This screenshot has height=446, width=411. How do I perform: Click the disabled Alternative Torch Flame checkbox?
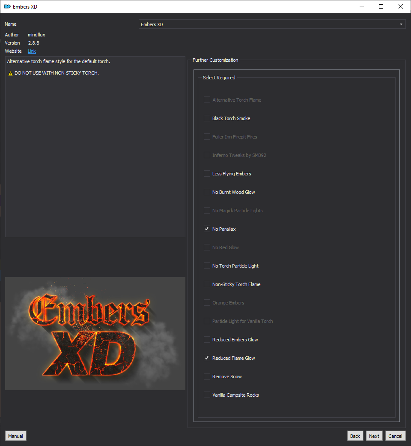pyautogui.click(x=207, y=100)
